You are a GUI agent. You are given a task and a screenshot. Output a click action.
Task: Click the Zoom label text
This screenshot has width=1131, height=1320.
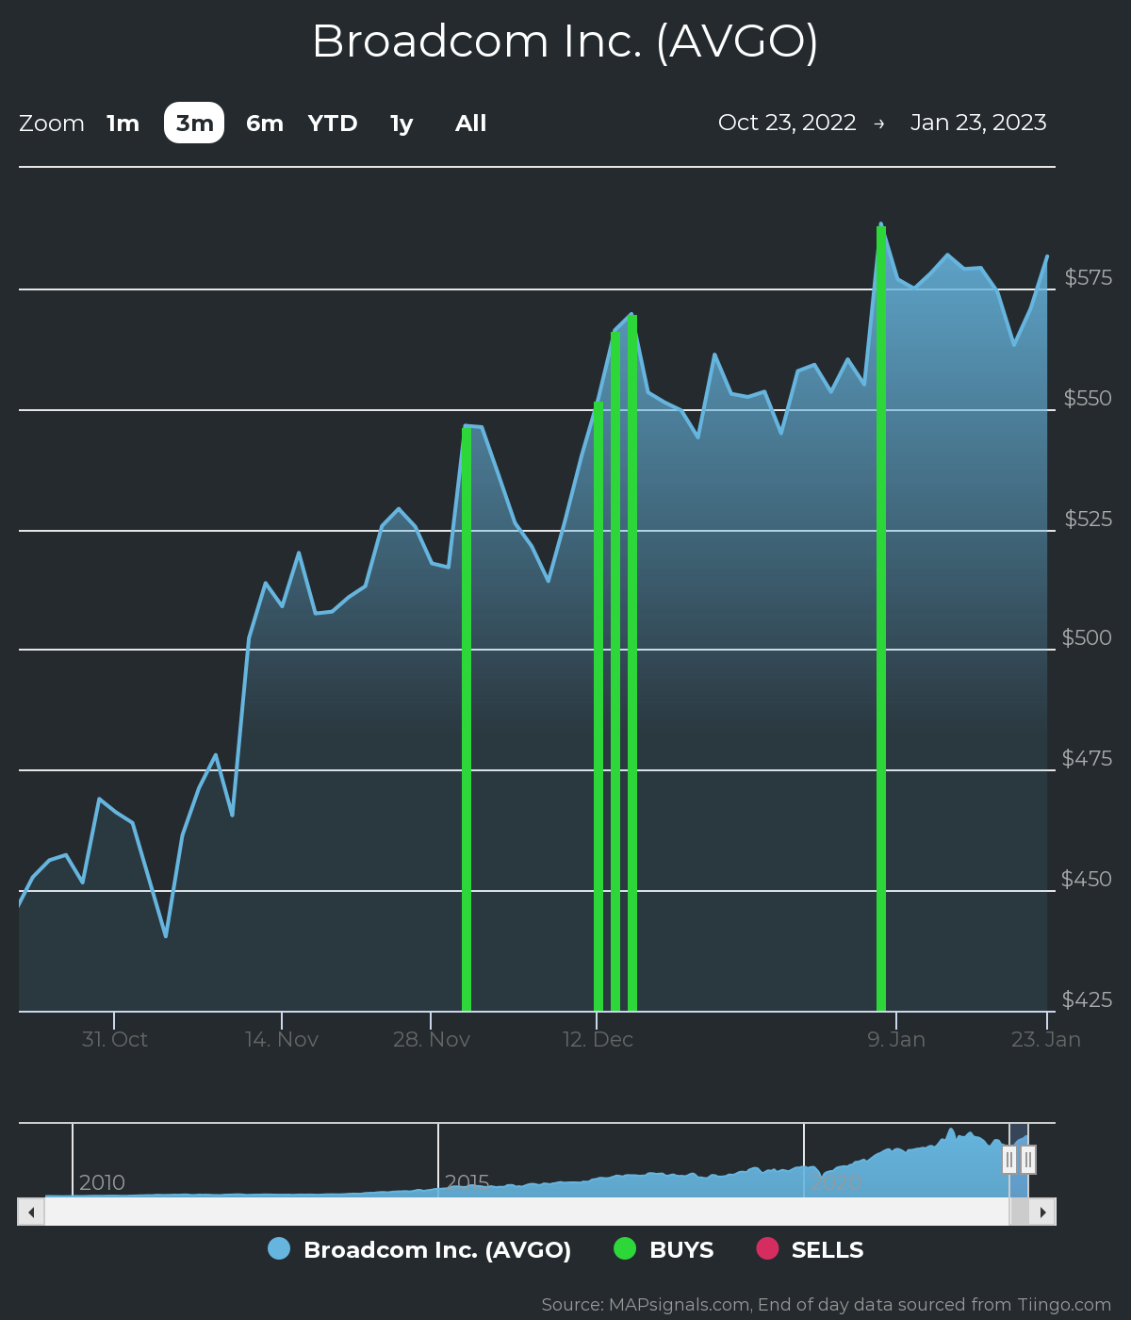(x=52, y=124)
